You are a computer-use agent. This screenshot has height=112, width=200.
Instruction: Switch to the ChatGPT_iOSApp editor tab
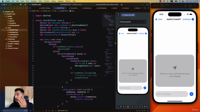click(x=44, y=8)
